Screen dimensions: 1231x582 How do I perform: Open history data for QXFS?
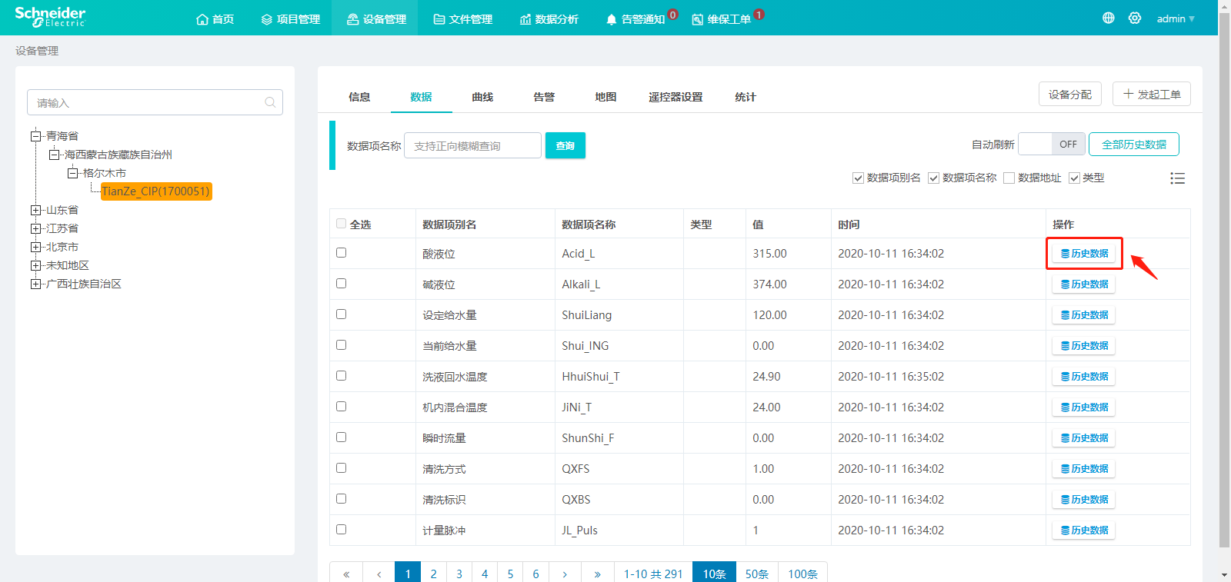[1084, 469]
